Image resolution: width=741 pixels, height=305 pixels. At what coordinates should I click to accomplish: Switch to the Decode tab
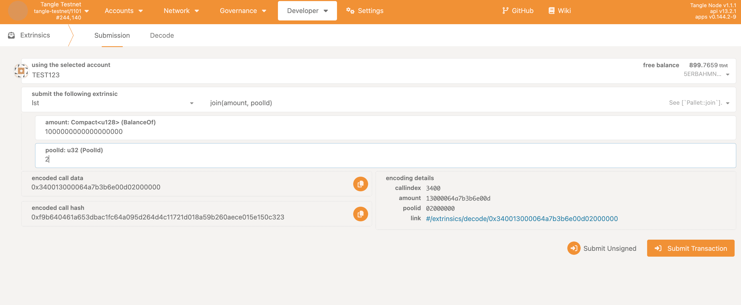click(x=162, y=35)
